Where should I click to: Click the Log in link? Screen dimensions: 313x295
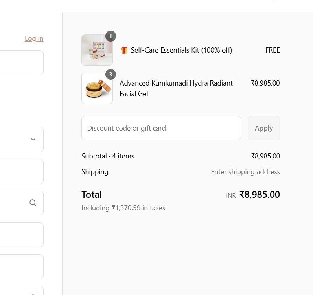[x=34, y=38]
